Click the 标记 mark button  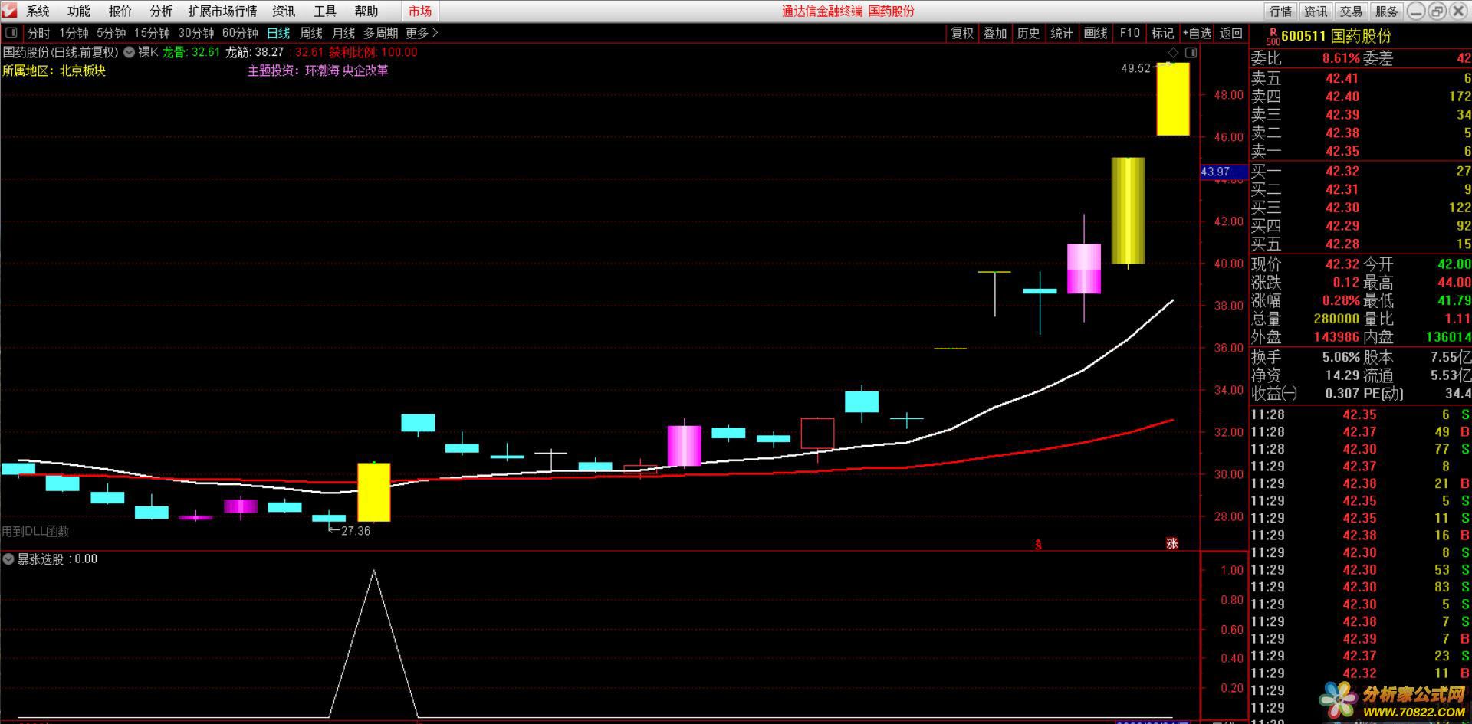pos(1162,33)
